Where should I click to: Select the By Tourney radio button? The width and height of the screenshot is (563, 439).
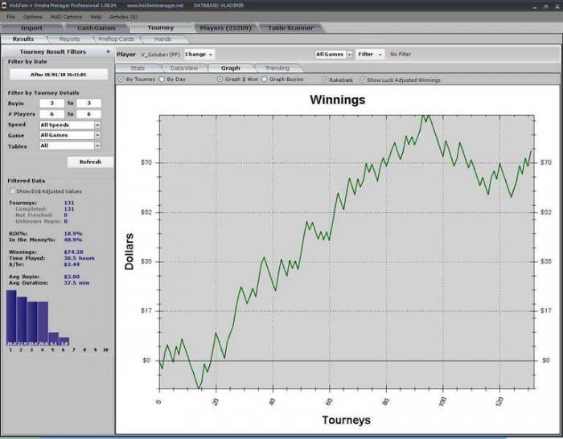tap(121, 80)
